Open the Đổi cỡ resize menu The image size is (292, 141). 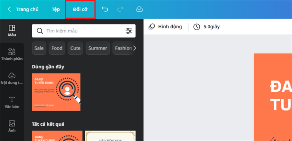(80, 9)
